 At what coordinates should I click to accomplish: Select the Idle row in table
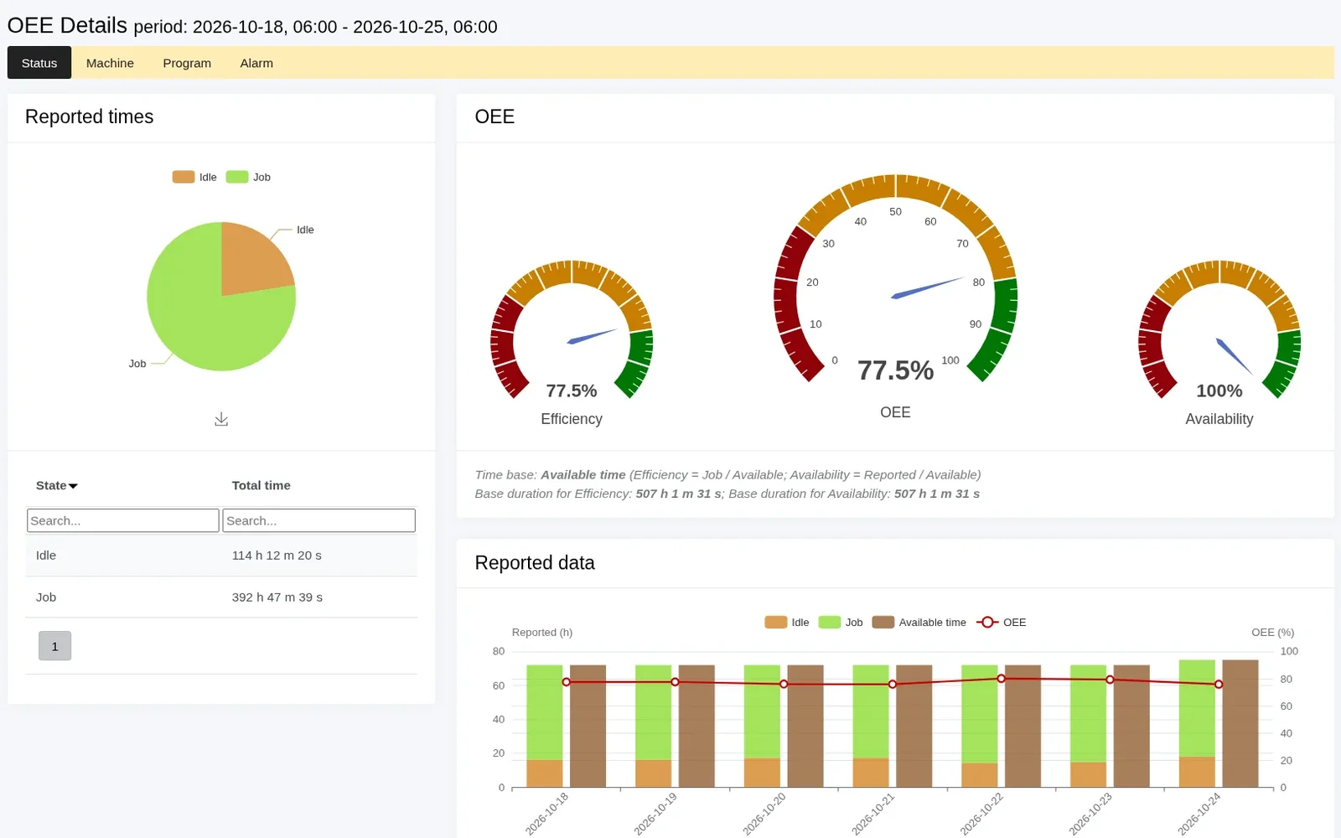point(221,556)
